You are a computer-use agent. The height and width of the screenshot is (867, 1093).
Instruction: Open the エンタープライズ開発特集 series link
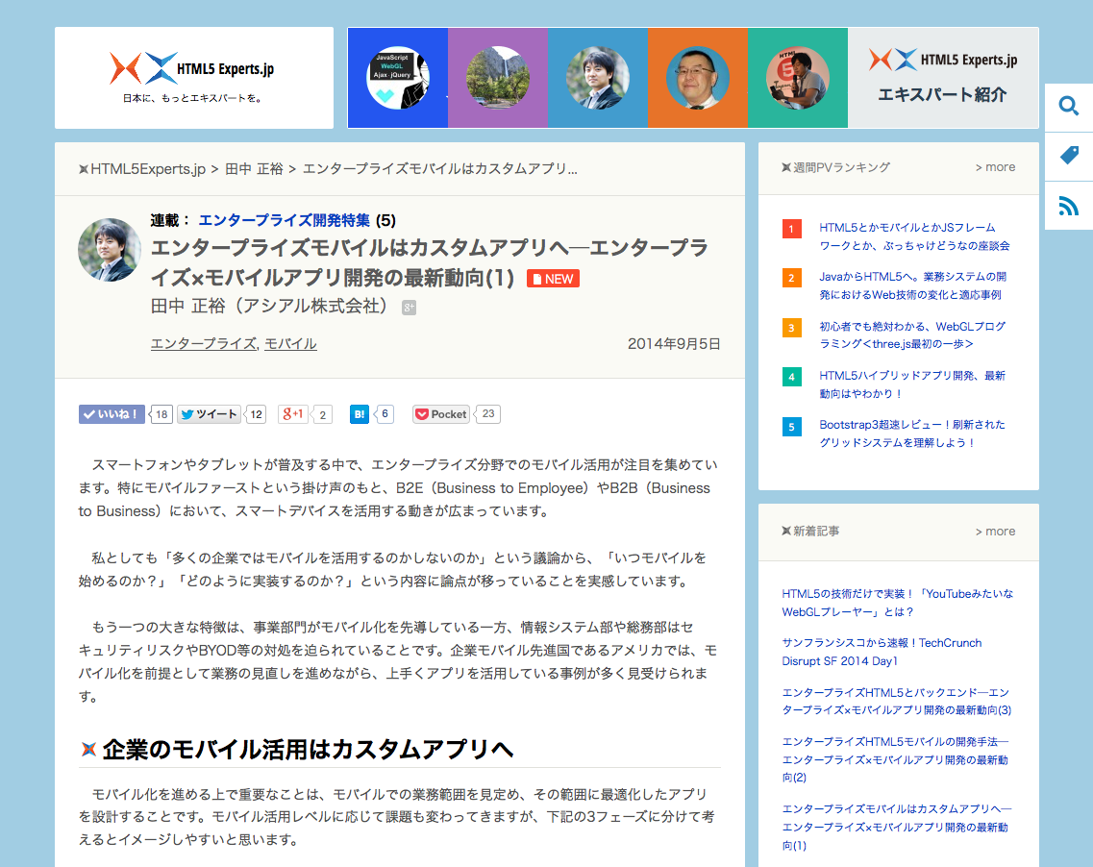(x=284, y=219)
